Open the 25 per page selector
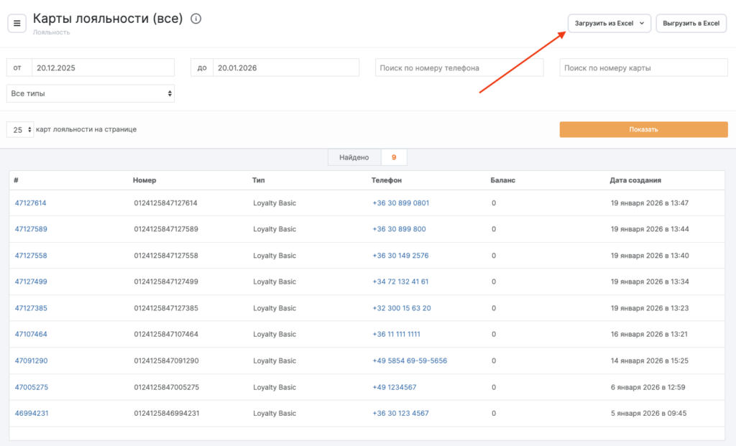 pos(20,130)
